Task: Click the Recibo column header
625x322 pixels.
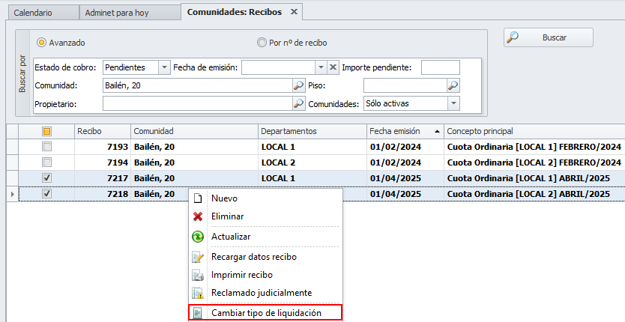Action: pos(103,131)
